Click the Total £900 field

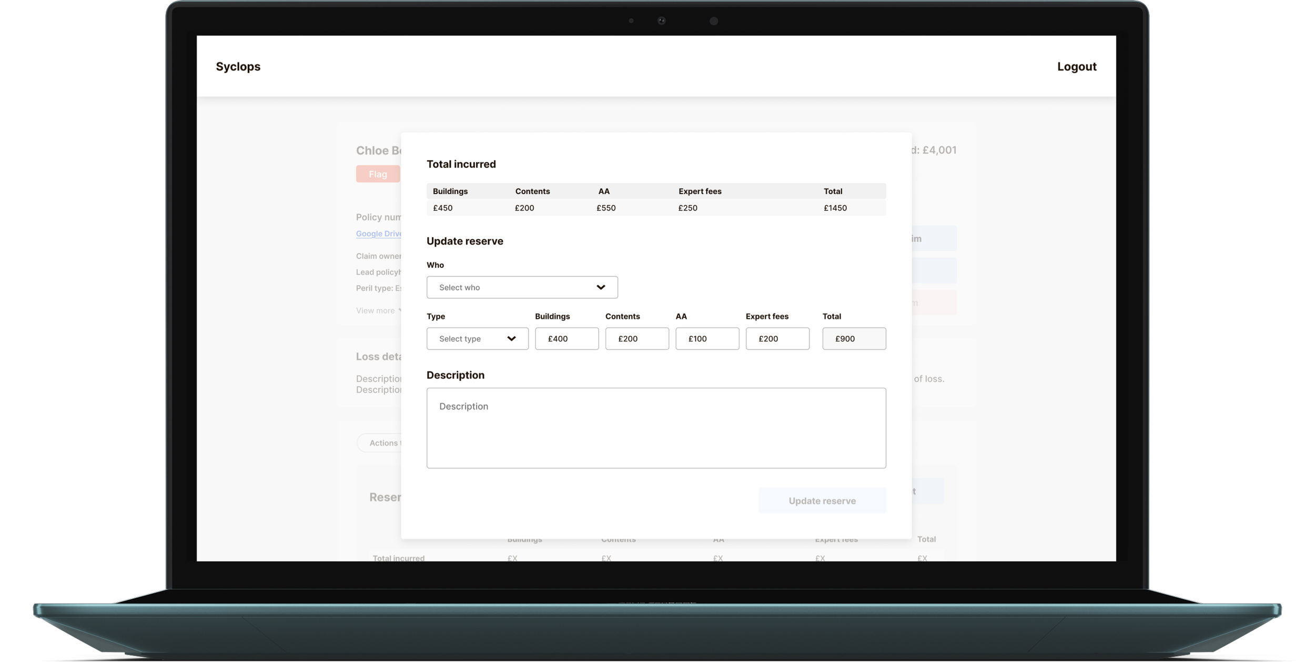pyautogui.click(x=854, y=338)
